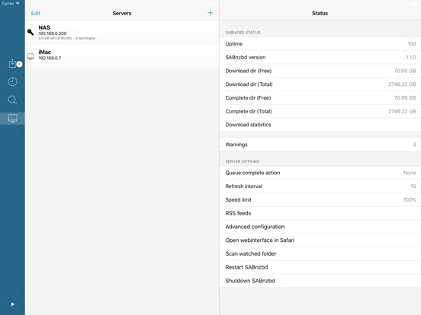Add a new server with plus icon
The image size is (421, 315).
point(210,13)
